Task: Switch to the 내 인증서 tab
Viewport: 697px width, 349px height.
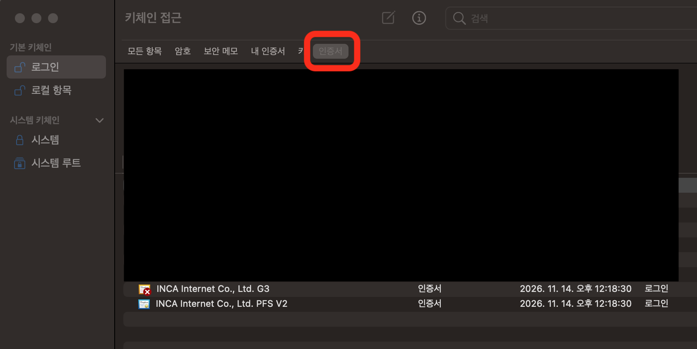Action: coord(268,51)
